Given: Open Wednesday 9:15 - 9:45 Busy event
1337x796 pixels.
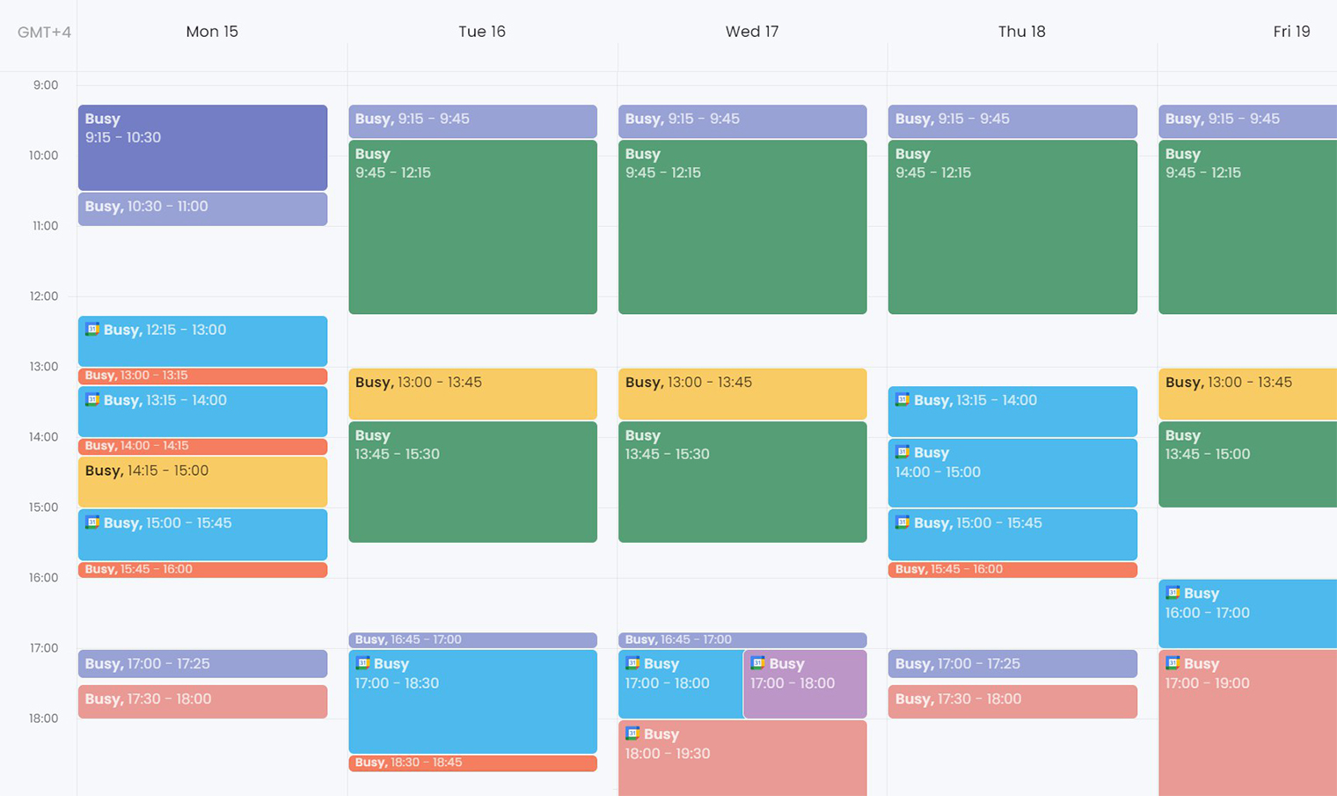Looking at the screenshot, I should coord(742,121).
